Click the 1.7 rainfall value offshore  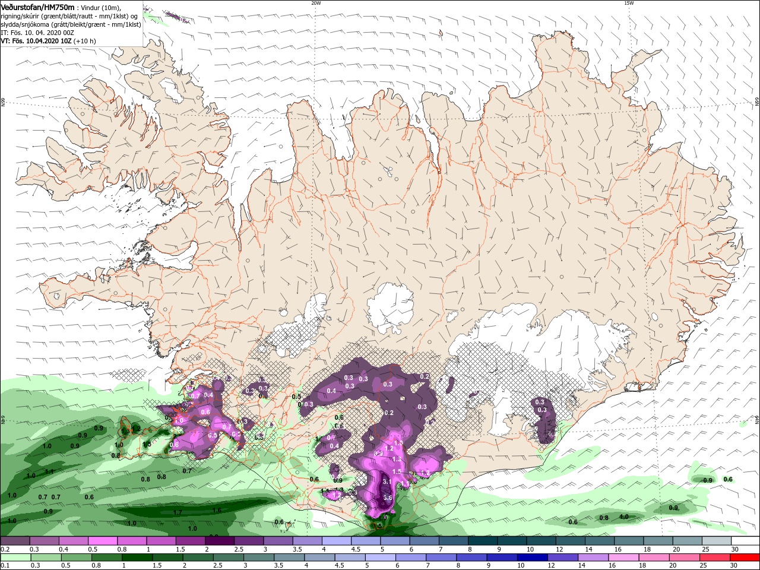pos(177,512)
